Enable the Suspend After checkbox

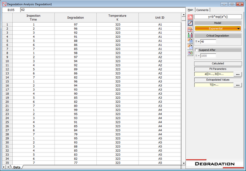tap(197, 50)
